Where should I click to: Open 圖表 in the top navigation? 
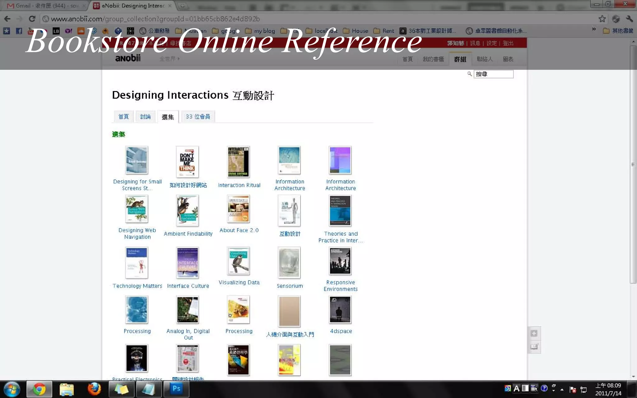point(508,59)
